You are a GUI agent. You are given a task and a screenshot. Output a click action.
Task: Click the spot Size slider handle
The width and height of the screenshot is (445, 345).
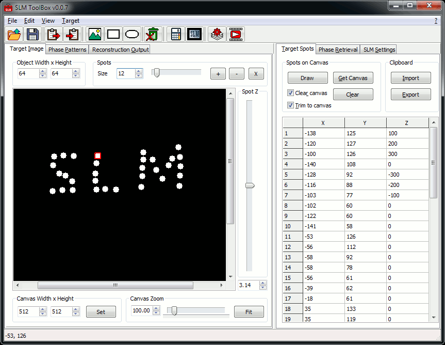point(156,73)
